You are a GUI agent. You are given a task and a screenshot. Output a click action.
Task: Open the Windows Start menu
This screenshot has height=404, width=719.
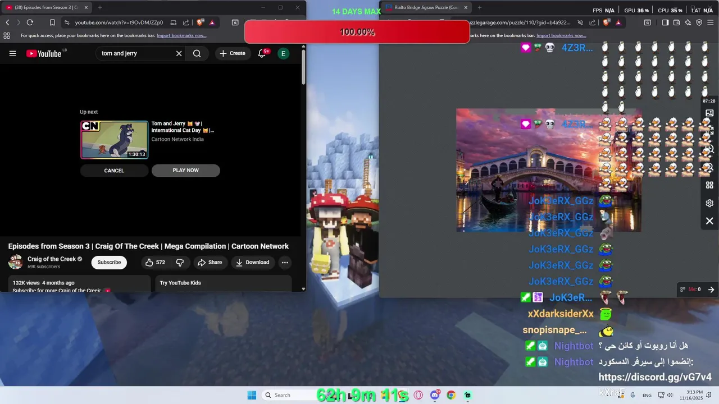point(252,395)
